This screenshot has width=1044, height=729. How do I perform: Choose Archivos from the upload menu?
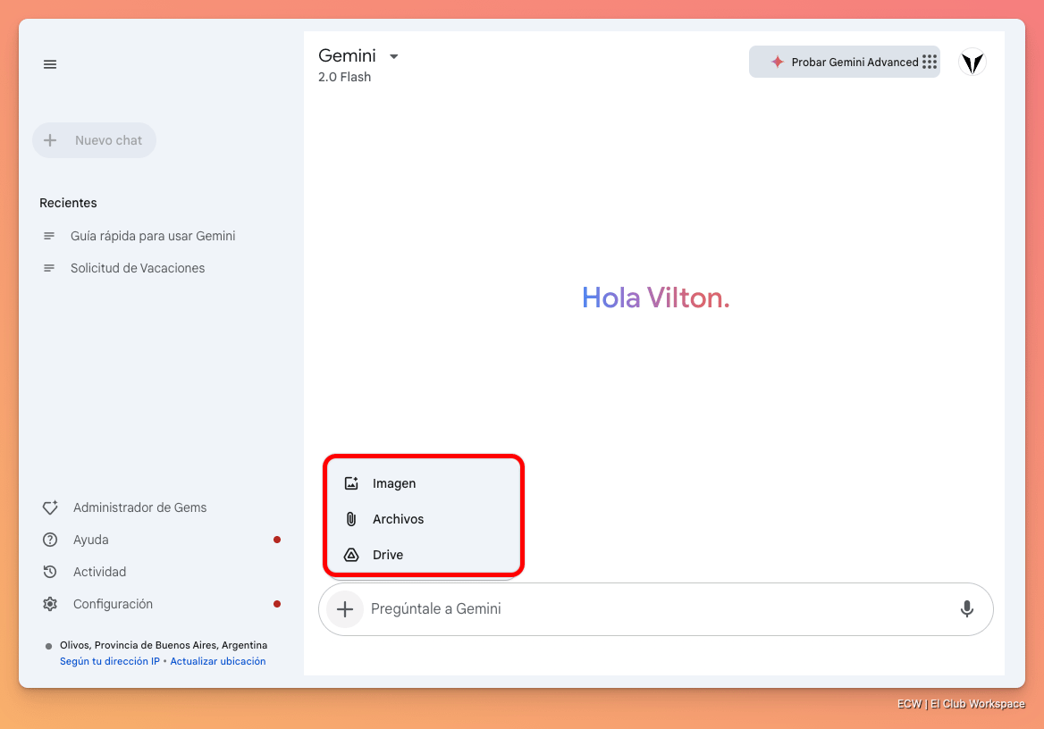pyautogui.click(x=424, y=519)
